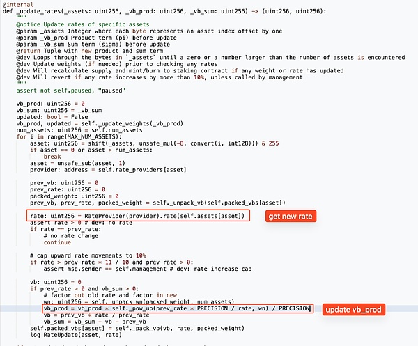This screenshot has height=346, width=418.
Task: Click the "# no rate change" comment
Action: [x=71, y=236]
